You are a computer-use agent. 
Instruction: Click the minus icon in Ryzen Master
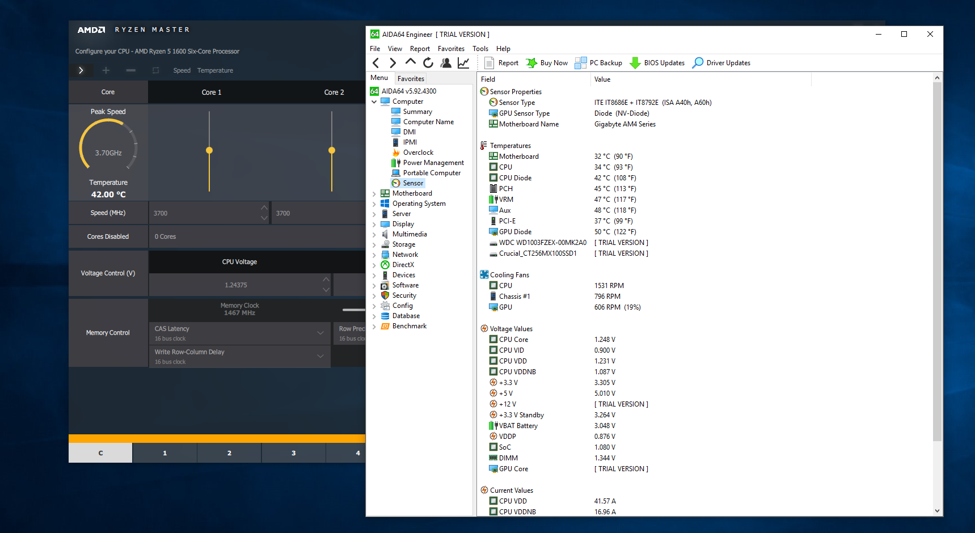131,70
